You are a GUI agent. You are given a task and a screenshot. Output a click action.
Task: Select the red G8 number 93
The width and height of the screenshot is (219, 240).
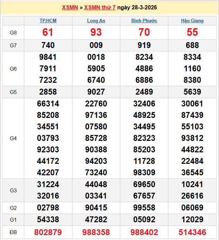96,32
